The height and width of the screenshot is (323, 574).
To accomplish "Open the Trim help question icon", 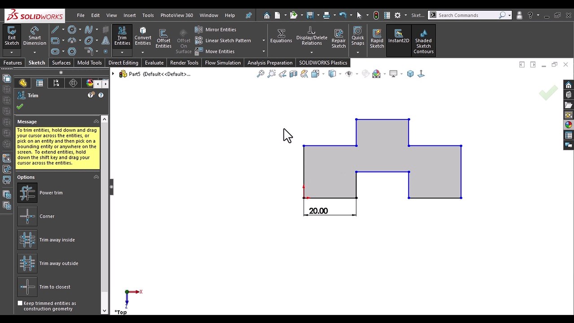I will [101, 95].
